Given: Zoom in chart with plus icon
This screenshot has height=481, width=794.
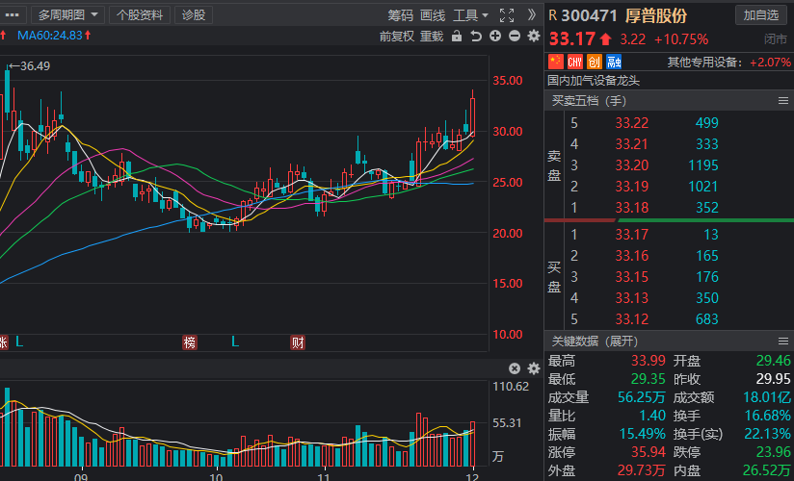Looking at the screenshot, I should click(x=495, y=37).
